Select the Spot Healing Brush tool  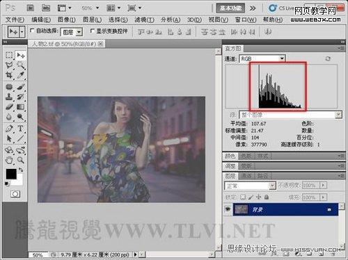click(x=9, y=87)
